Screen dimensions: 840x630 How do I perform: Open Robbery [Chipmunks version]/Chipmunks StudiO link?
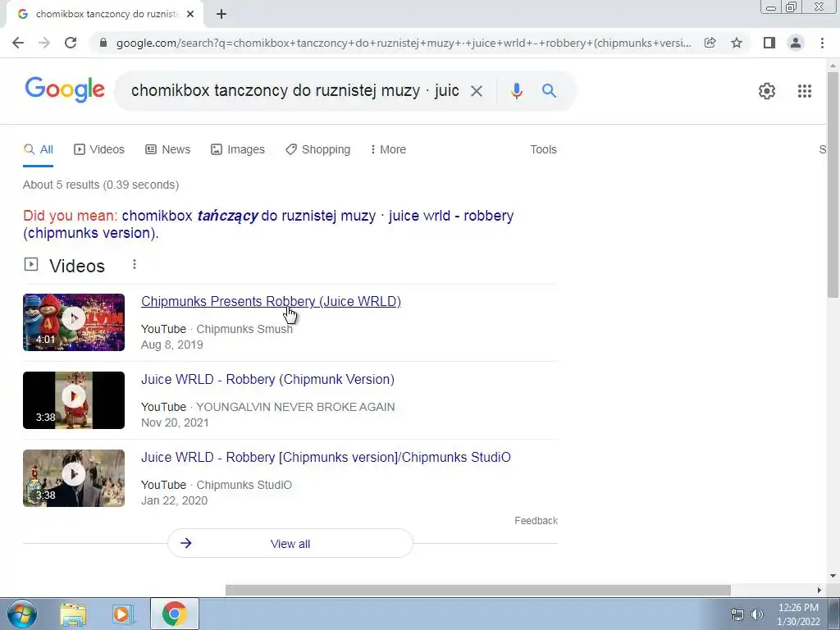[x=326, y=457]
